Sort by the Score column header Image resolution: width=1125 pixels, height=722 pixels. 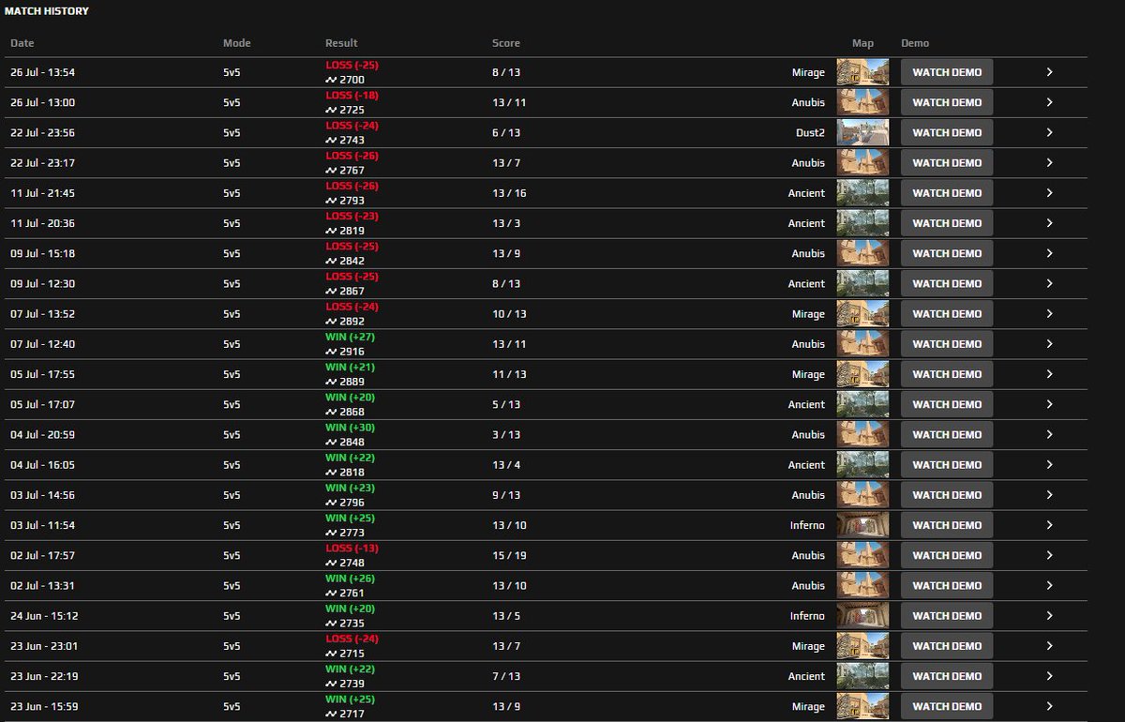506,43
